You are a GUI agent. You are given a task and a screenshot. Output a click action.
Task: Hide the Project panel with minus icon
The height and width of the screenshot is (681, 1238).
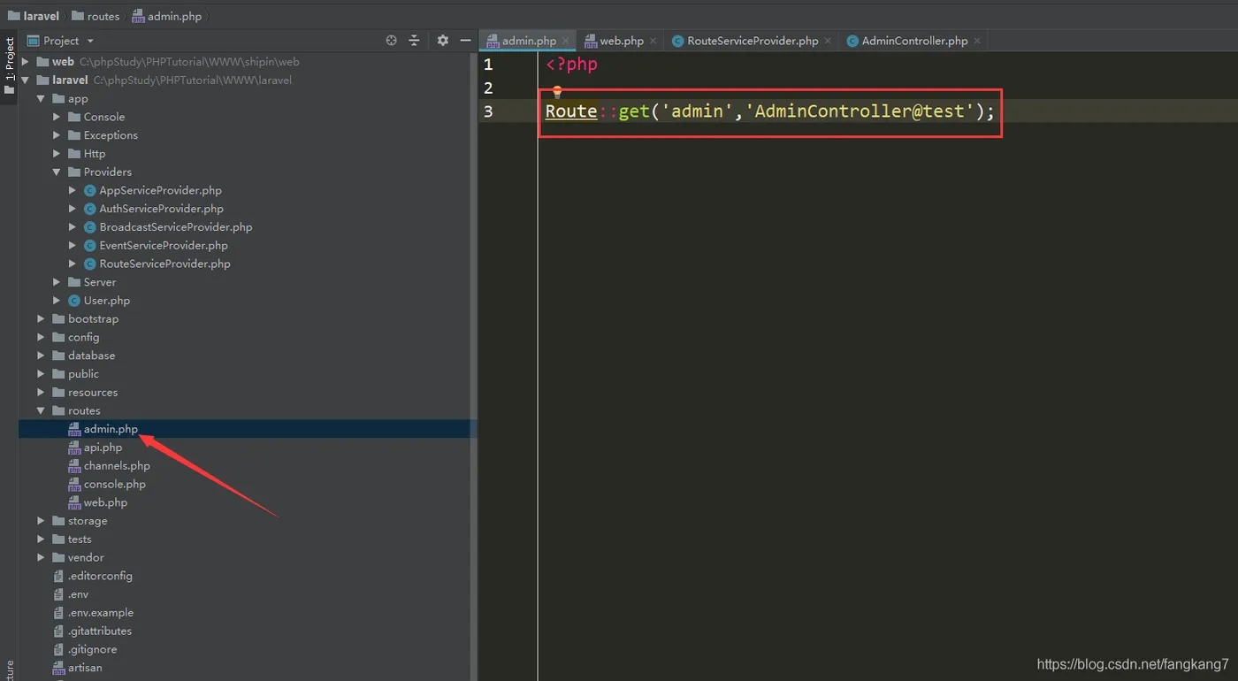[x=465, y=41]
